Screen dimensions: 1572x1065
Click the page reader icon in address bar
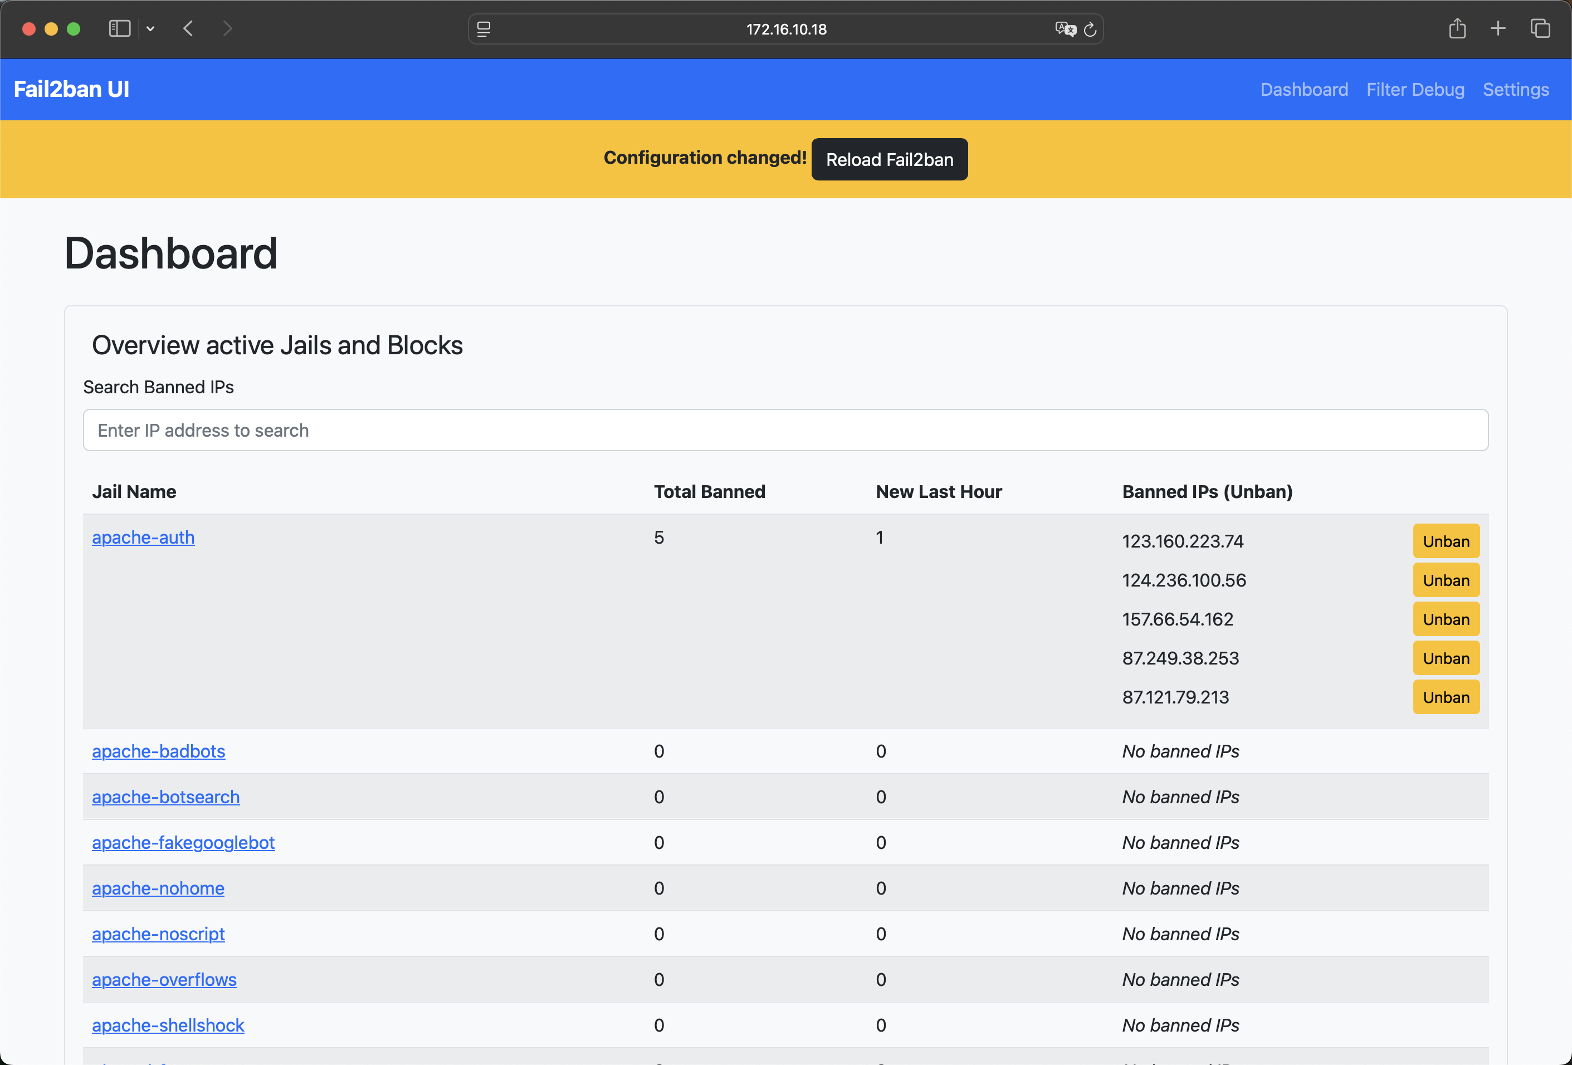[x=484, y=29]
